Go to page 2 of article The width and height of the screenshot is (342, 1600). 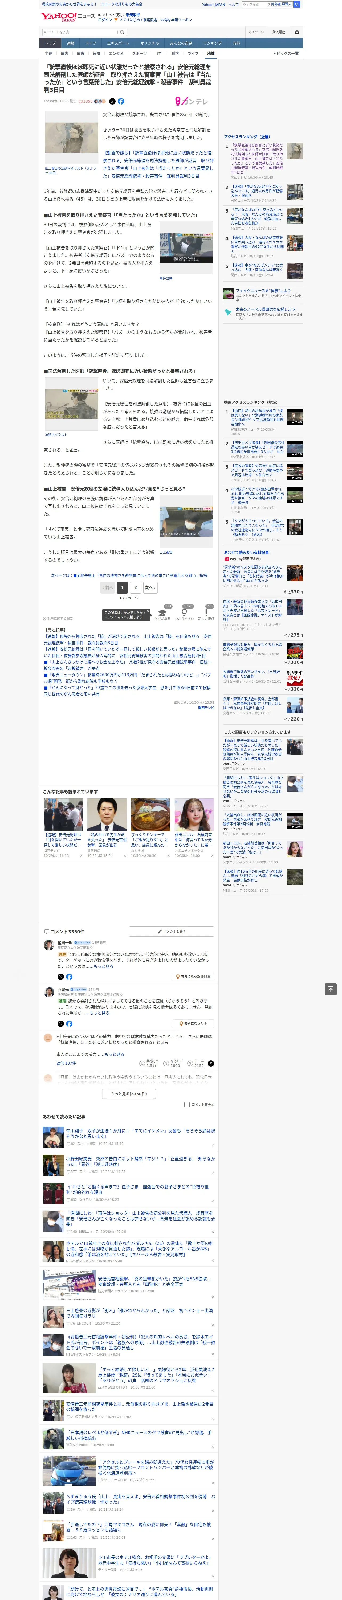point(135,587)
